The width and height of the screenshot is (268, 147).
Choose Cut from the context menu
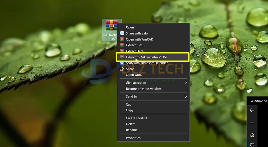pos(153,104)
